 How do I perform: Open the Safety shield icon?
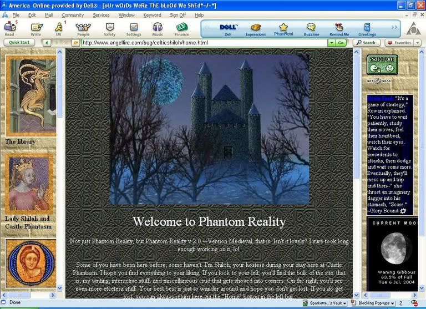[110, 29]
